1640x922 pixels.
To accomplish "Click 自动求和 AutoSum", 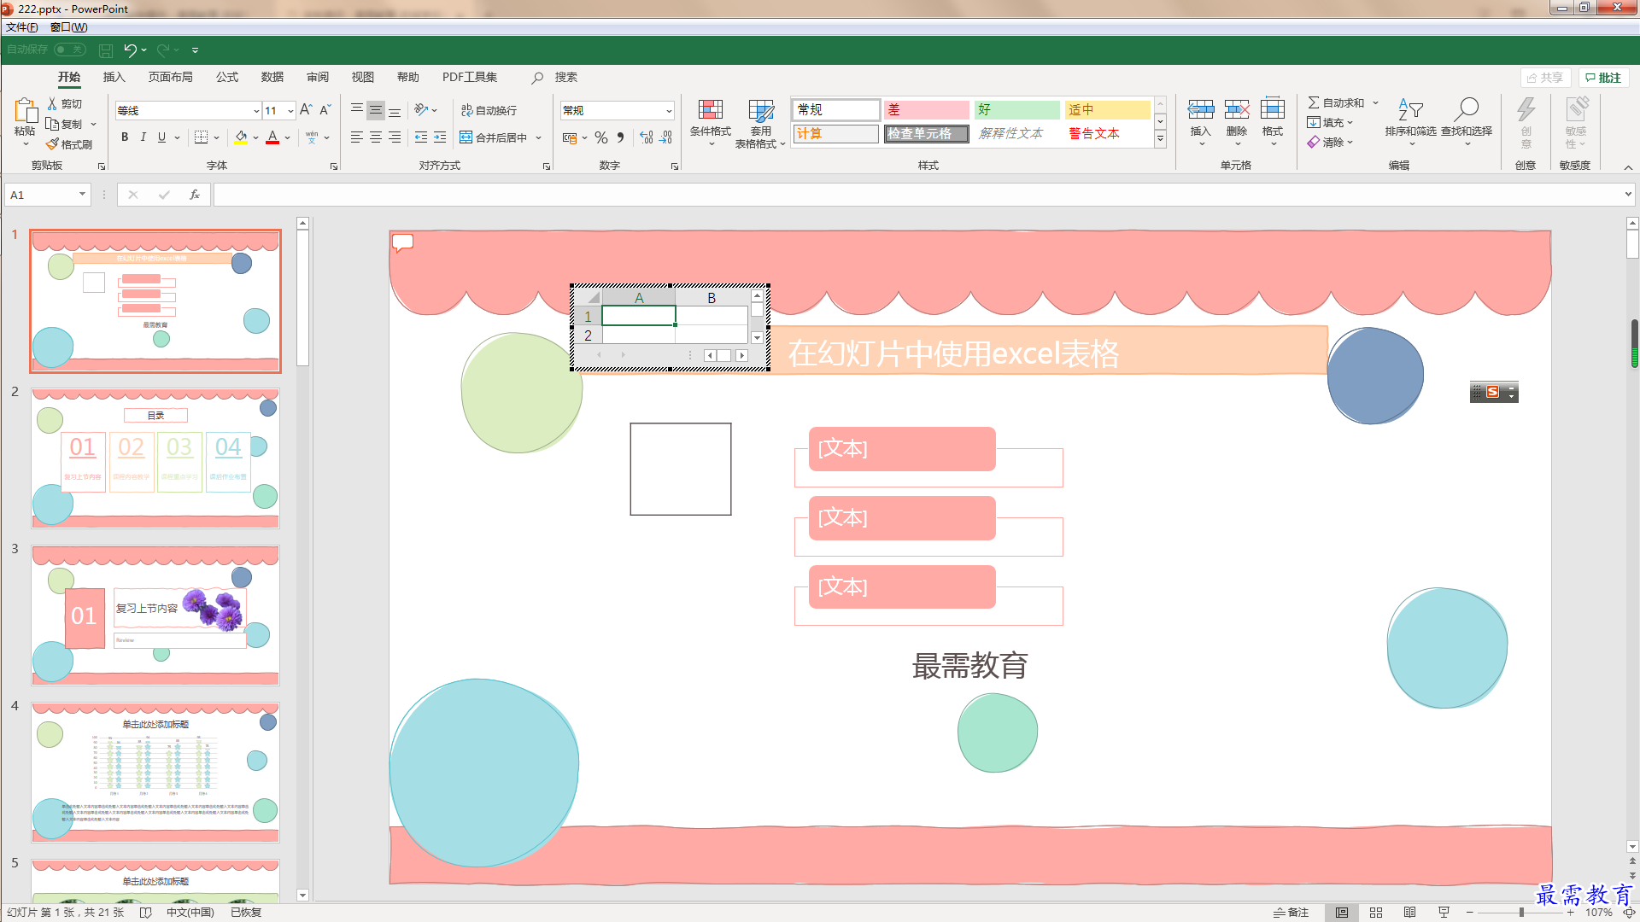I will (1338, 102).
